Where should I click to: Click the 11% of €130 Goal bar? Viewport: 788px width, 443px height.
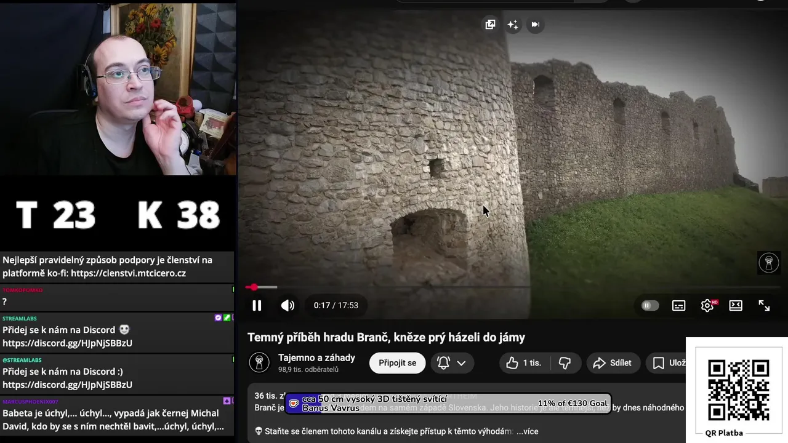[x=448, y=404]
